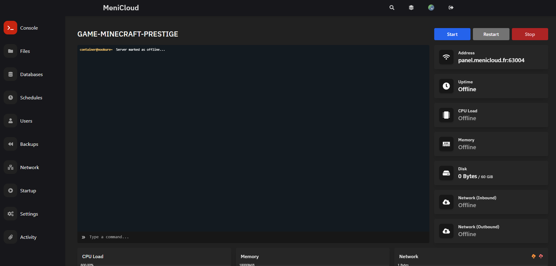
Task: Navigate to the Activity page label
Action: [28, 237]
